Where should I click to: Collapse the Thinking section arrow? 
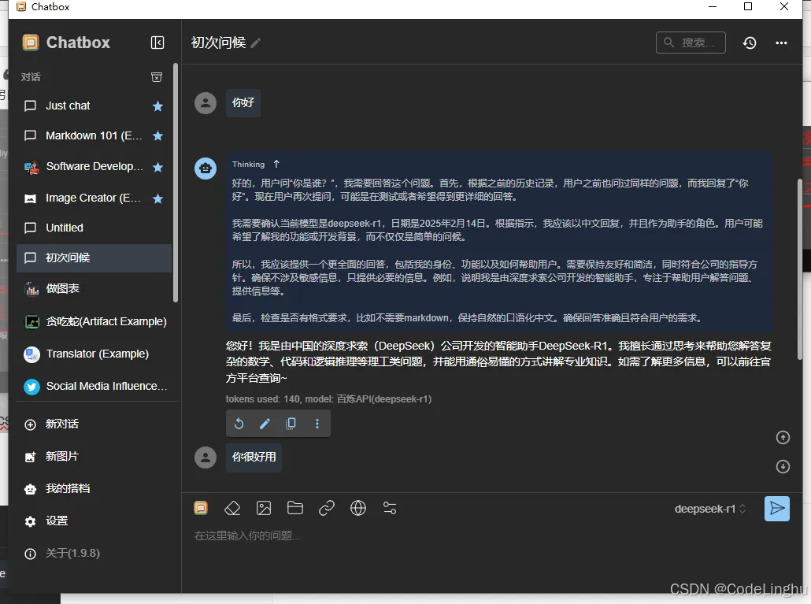point(276,164)
